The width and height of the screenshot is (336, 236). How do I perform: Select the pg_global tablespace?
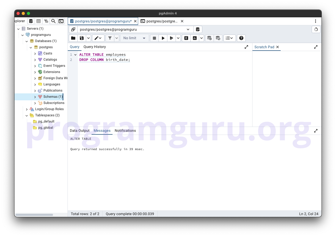[x=46, y=128]
